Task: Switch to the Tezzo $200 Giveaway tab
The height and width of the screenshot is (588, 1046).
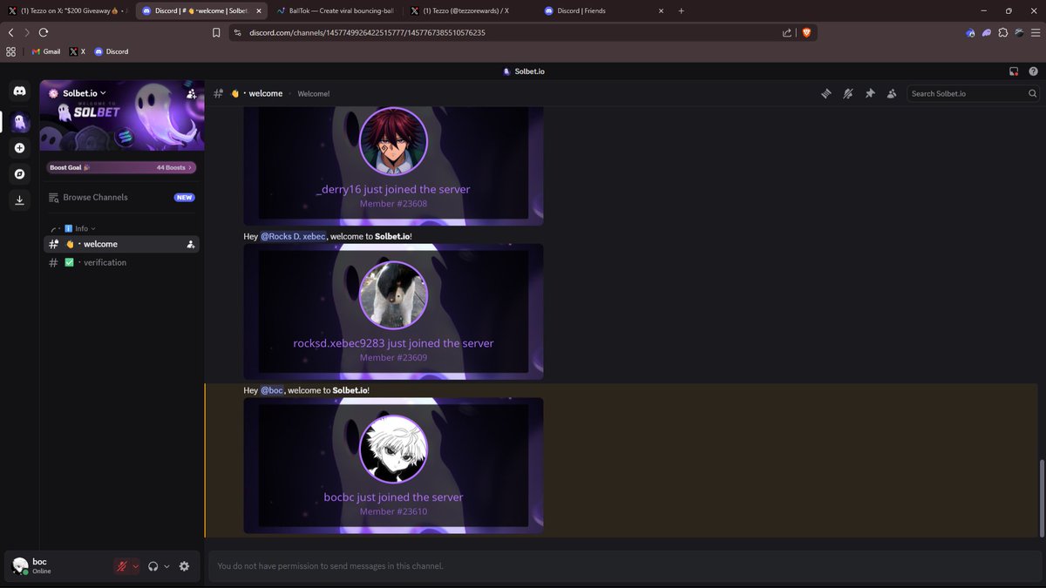Action: (x=67, y=10)
